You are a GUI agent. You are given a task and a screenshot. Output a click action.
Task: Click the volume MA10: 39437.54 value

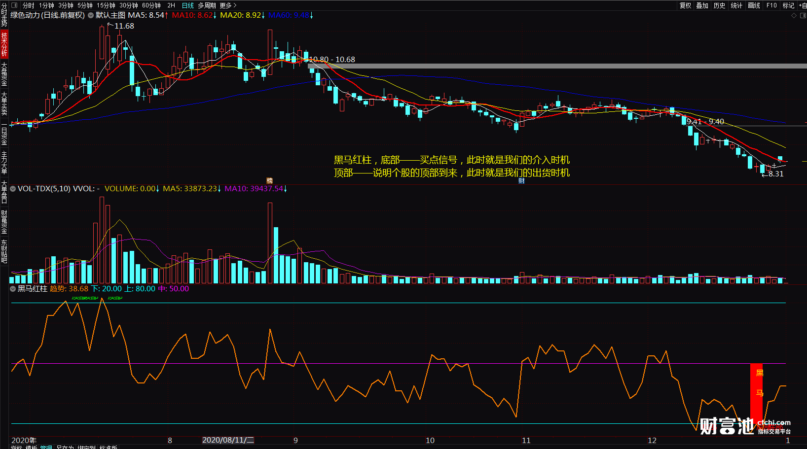256,189
